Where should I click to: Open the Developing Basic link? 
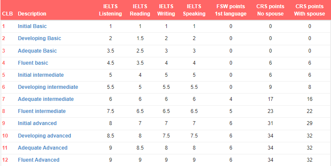(x=39, y=38)
